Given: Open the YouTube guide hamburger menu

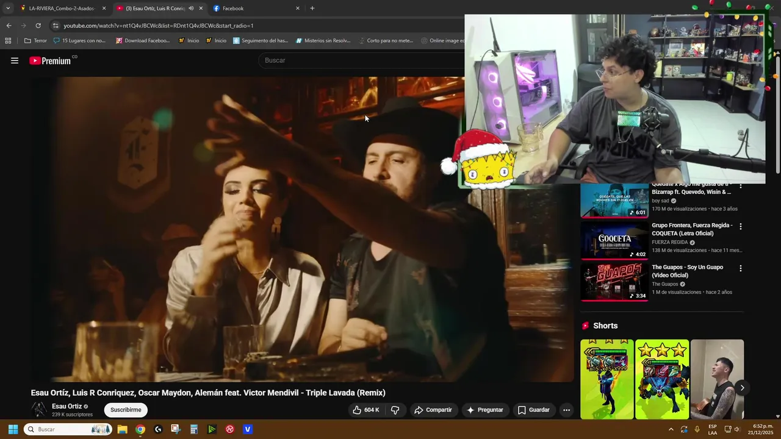Looking at the screenshot, I should [x=15, y=60].
